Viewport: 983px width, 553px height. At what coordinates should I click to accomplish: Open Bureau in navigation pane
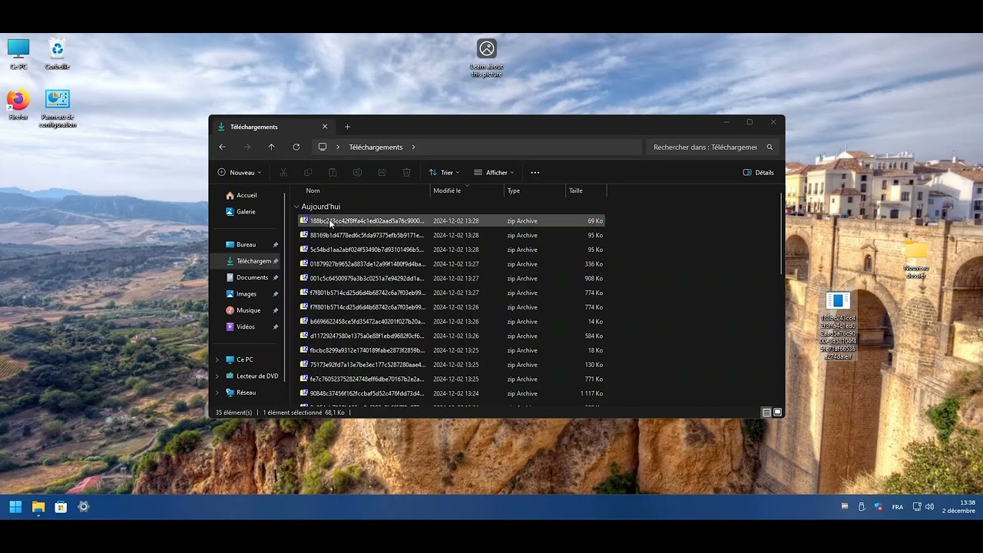coord(246,245)
